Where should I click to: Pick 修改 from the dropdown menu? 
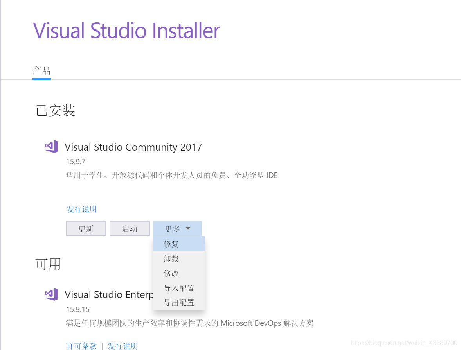pyautogui.click(x=179, y=273)
